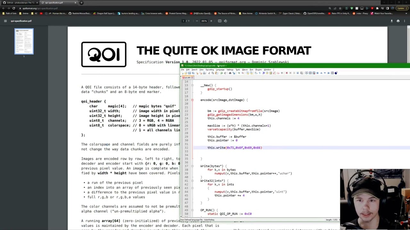This screenshot has height=230, width=410.
Task: Collapse the Write(bytes*) fold marker on line 37
Action: click(x=192, y=166)
